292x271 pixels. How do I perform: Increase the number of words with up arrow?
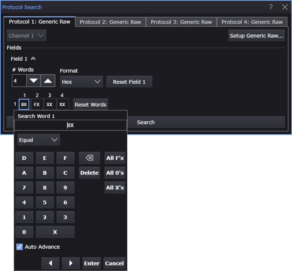48,81
